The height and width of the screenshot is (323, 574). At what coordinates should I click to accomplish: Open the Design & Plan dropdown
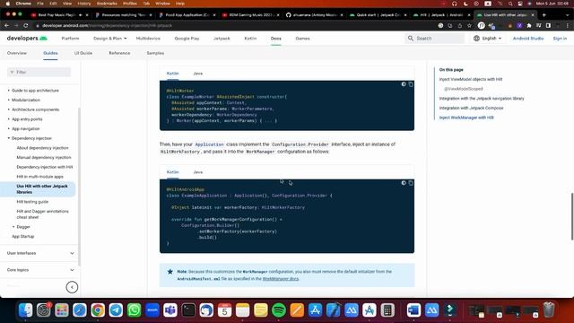tap(109, 39)
